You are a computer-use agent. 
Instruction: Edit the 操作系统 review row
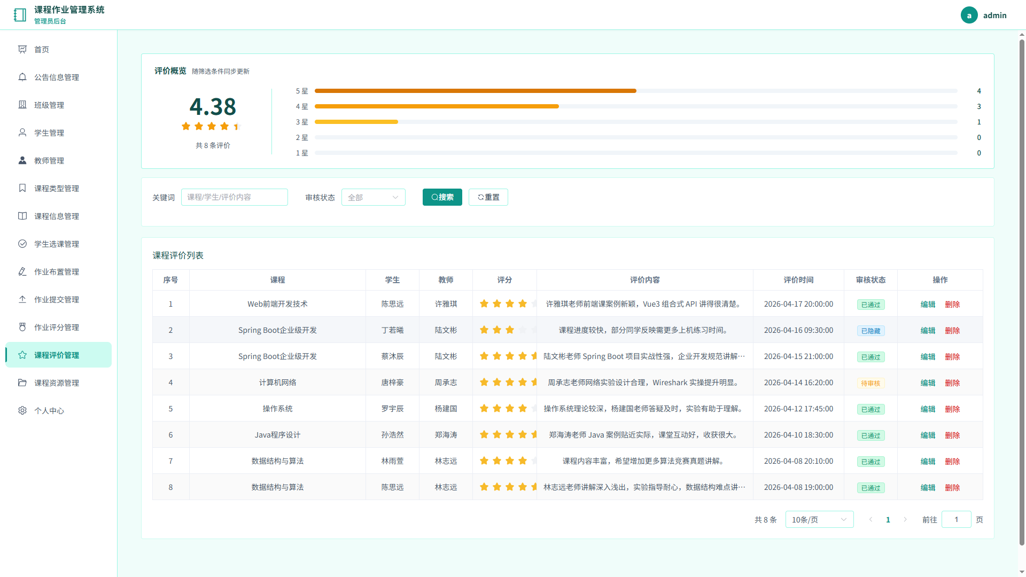(x=928, y=409)
